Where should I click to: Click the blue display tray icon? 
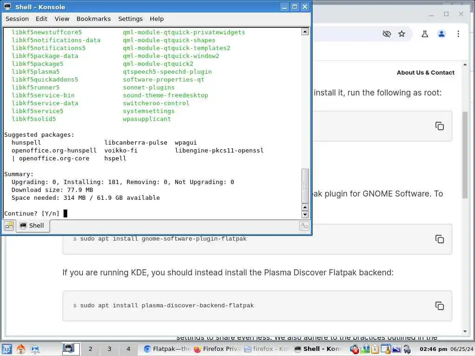tap(396, 349)
